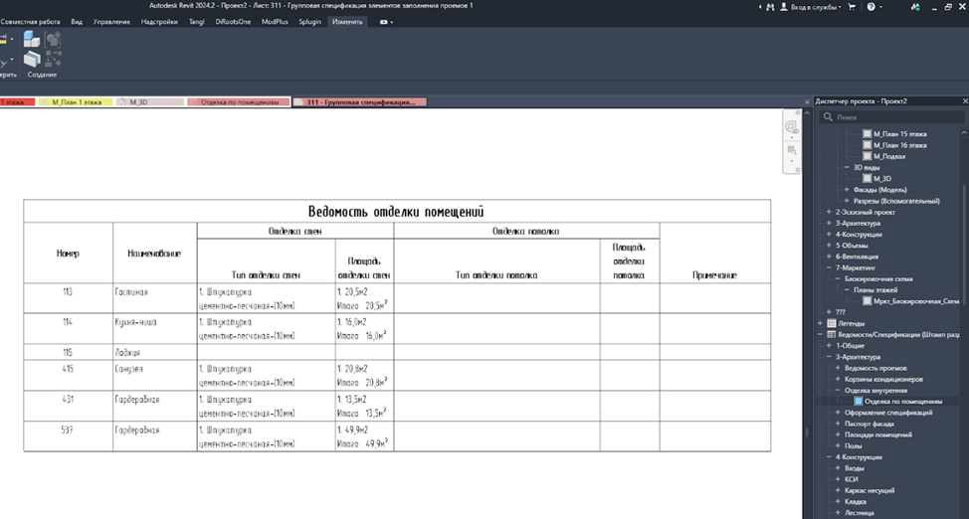Open the Надстройки ribbon tab
969x519 pixels.
[x=159, y=22]
